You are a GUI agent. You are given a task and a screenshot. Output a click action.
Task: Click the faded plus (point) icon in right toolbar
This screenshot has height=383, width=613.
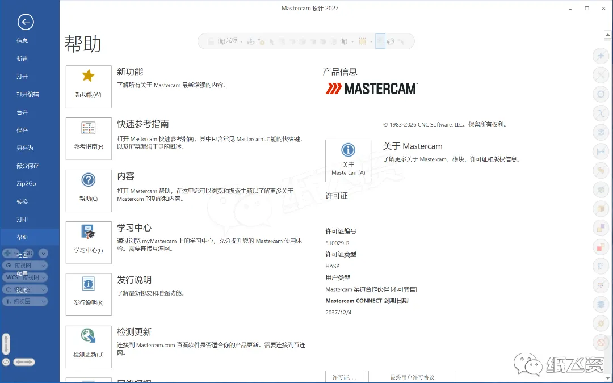click(x=601, y=56)
